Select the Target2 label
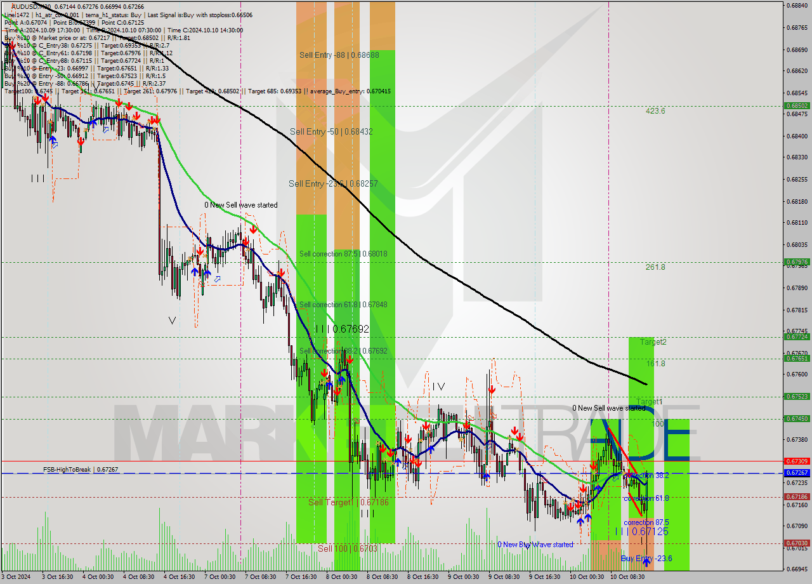This screenshot has width=812, height=584. point(653,342)
